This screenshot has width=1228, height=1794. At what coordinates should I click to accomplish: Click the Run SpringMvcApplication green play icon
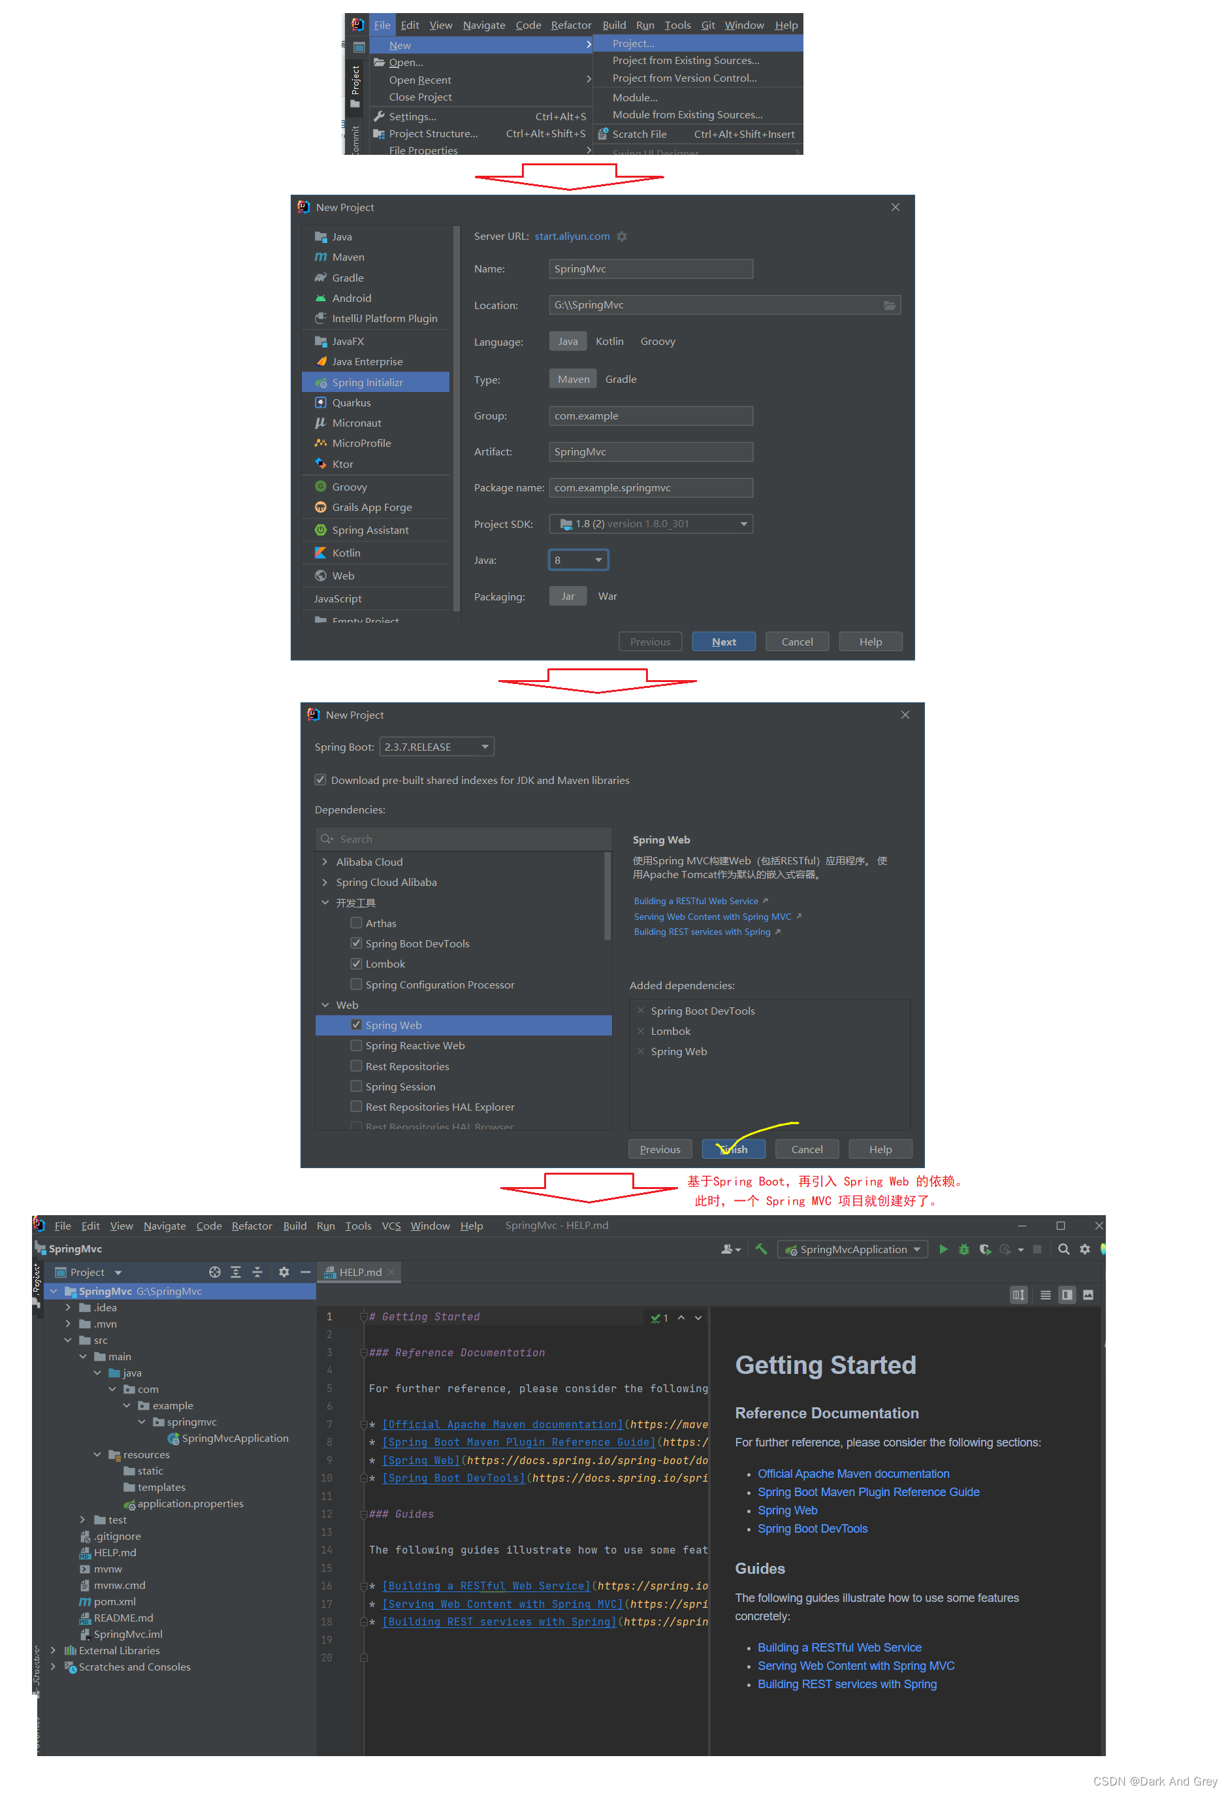(x=943, y=1249)
